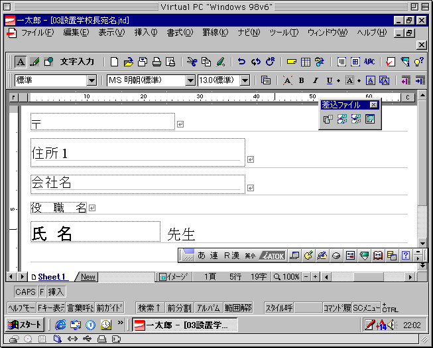The image size is (433, 348).
Task: Click the zoom in plus button
Action: pos(315,277)
